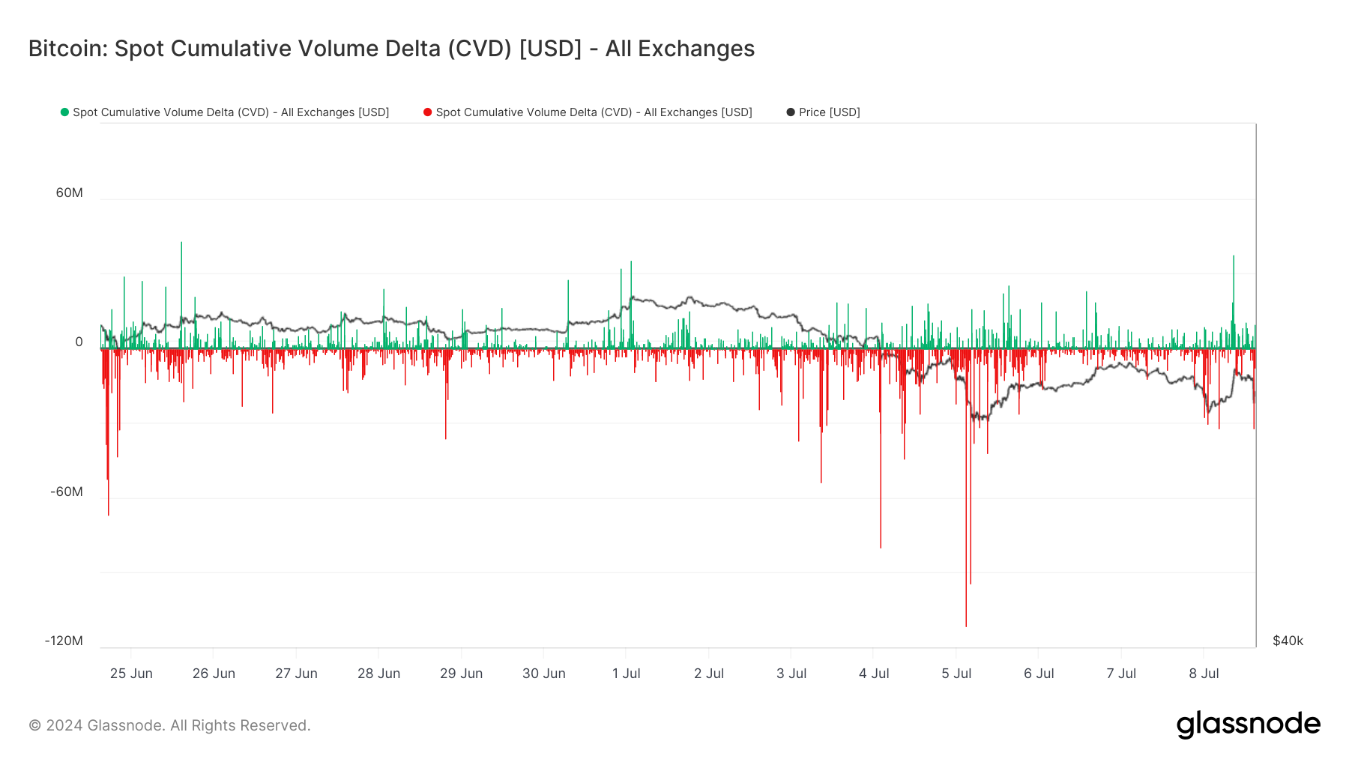The width and height of the screenshot is (1349, 759).
Task: Click the -120M y-axis label
Action: [64, 641]
